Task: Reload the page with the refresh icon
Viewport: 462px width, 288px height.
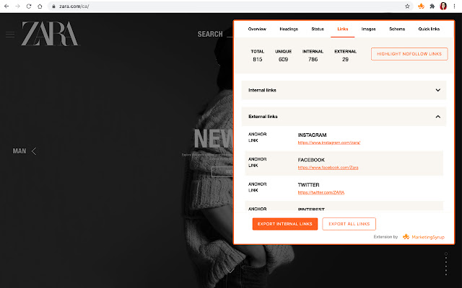Action: (29, 6)
